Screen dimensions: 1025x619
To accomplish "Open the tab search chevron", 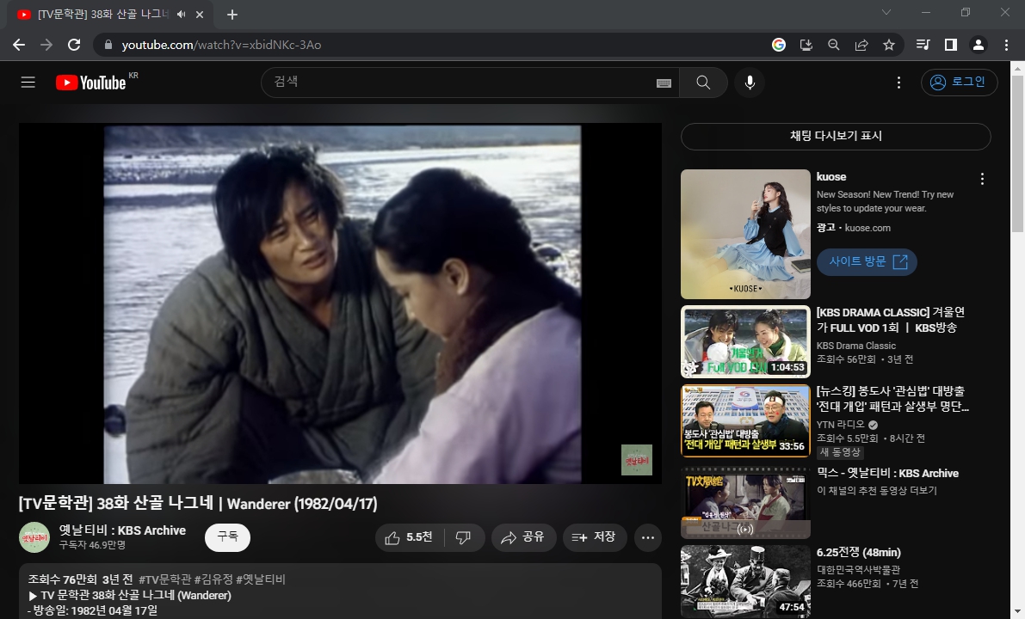I will 886,12.
